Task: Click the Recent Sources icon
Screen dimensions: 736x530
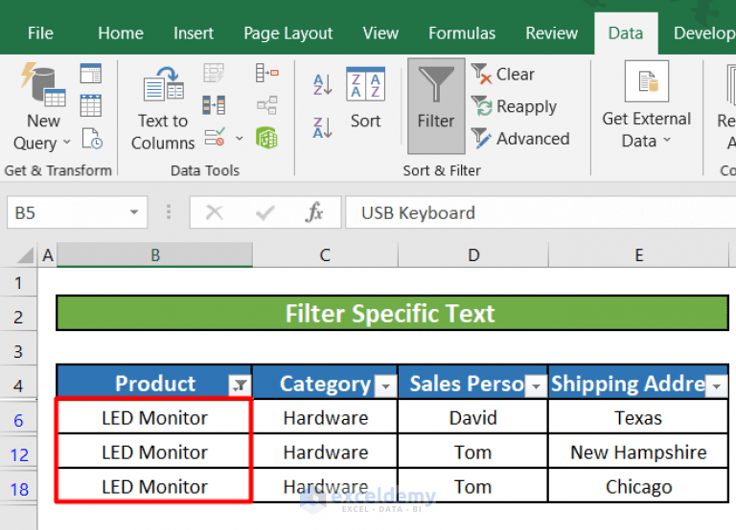Action: click(92, 139)
